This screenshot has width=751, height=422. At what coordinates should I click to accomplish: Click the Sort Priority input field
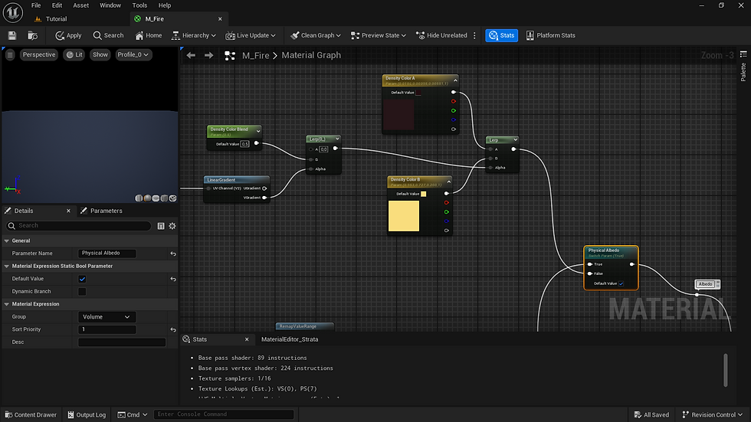(107, 329)
